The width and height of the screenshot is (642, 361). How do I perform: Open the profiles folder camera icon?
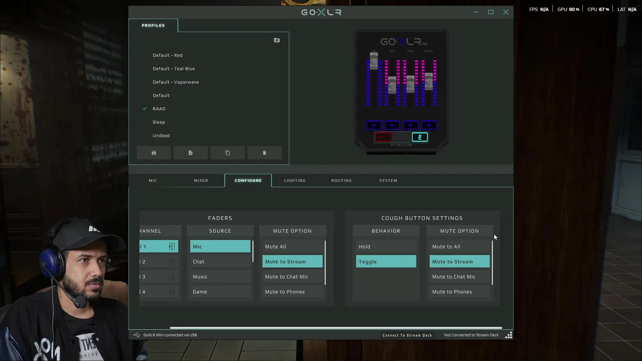pyautogui.click(x=277, y=40)
